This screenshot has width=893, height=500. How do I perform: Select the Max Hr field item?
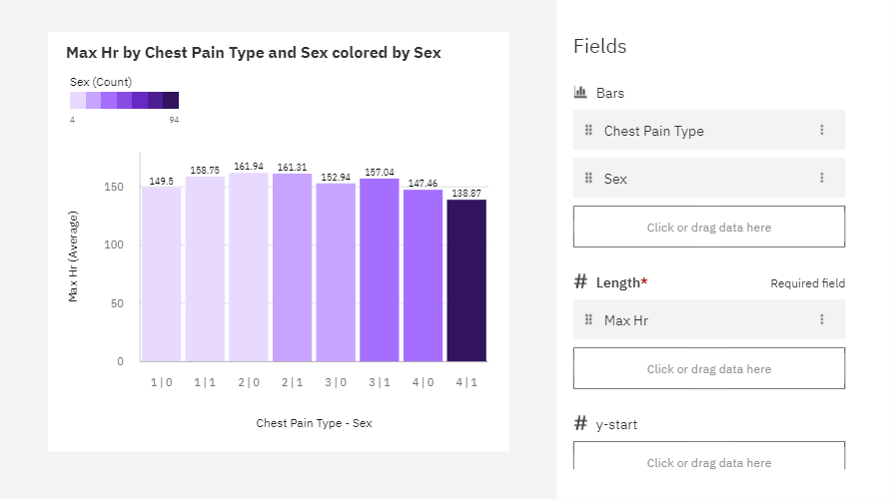pos(709,319)
